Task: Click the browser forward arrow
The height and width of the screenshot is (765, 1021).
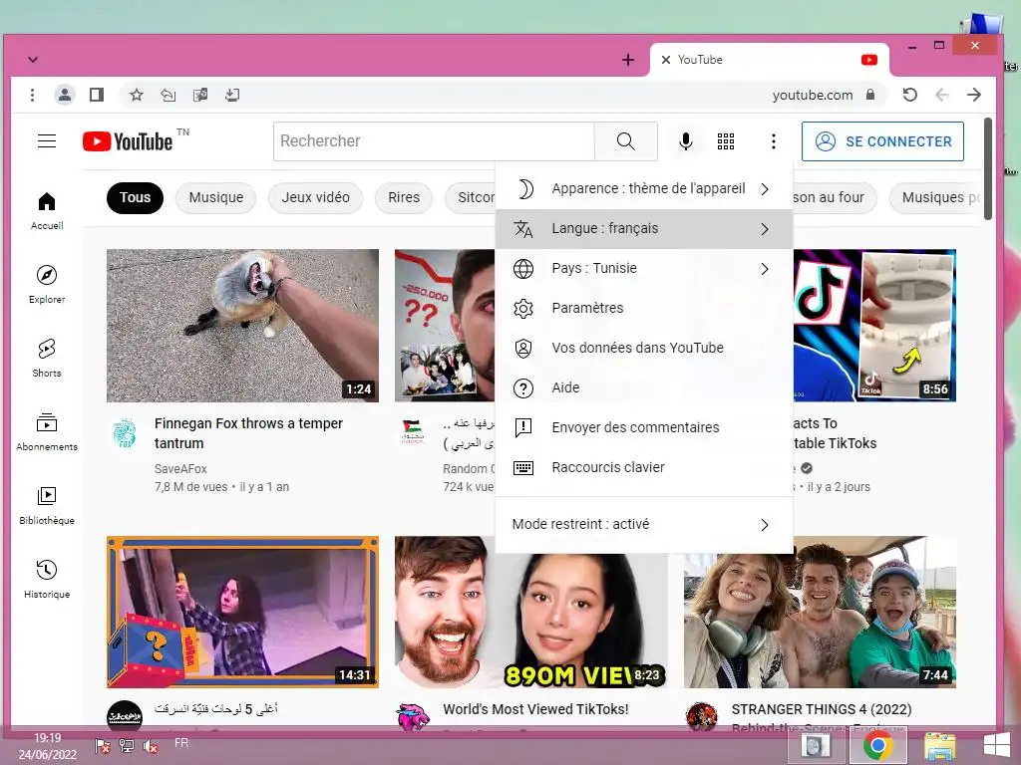Action: click(974, 95)
